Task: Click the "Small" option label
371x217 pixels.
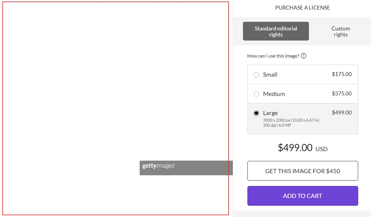Action: (270, 75)
